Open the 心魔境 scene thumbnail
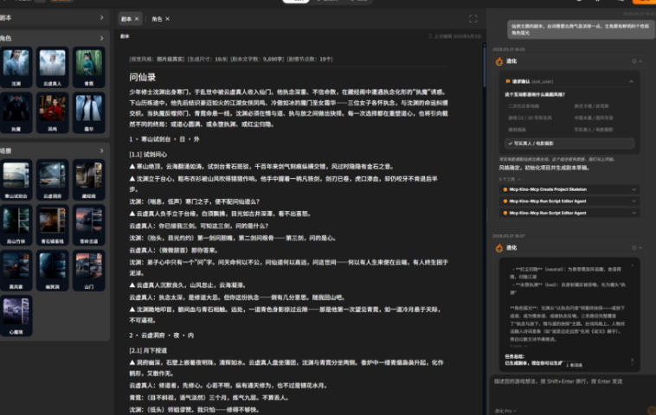This screenshot has height=415, width=656. [16, 316]
